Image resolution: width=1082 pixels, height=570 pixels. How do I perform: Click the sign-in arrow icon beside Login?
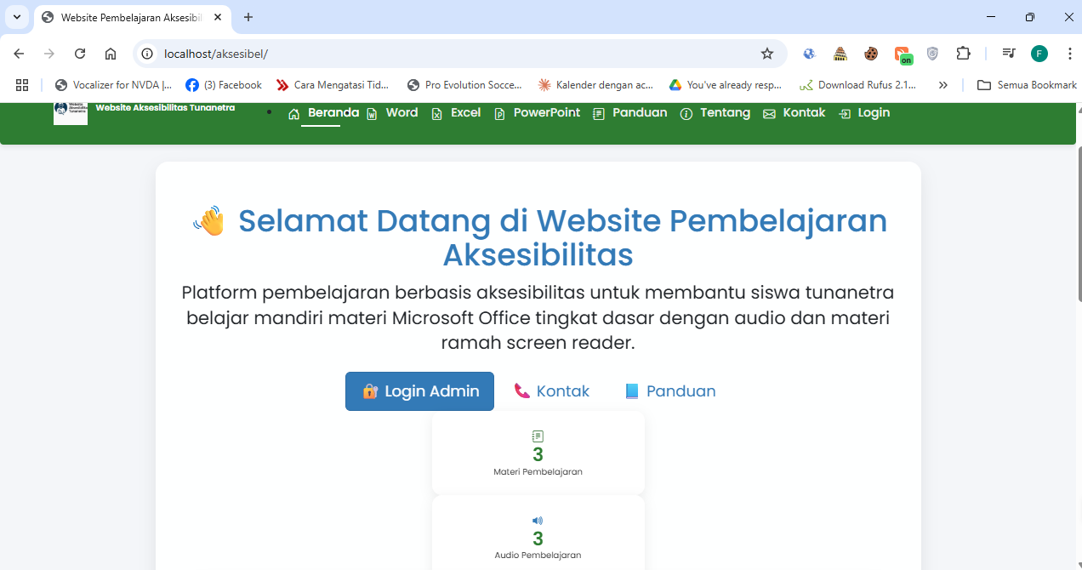pos(845,114)
